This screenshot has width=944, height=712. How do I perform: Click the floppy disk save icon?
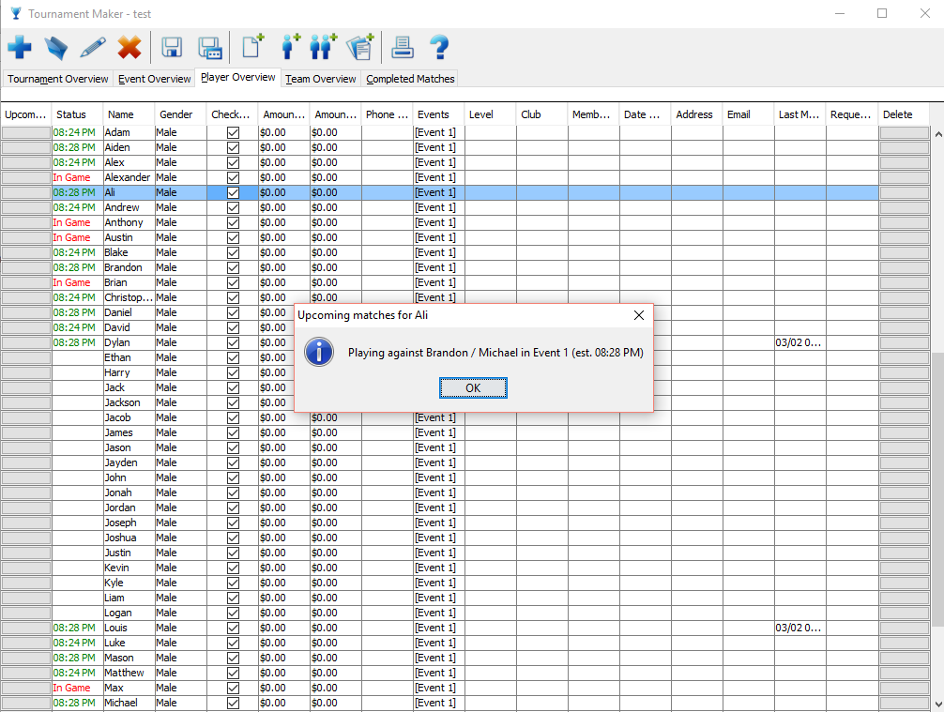coord(172,47)
